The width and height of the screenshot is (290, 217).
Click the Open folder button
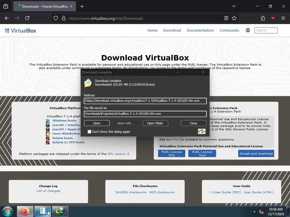[155, 123]
